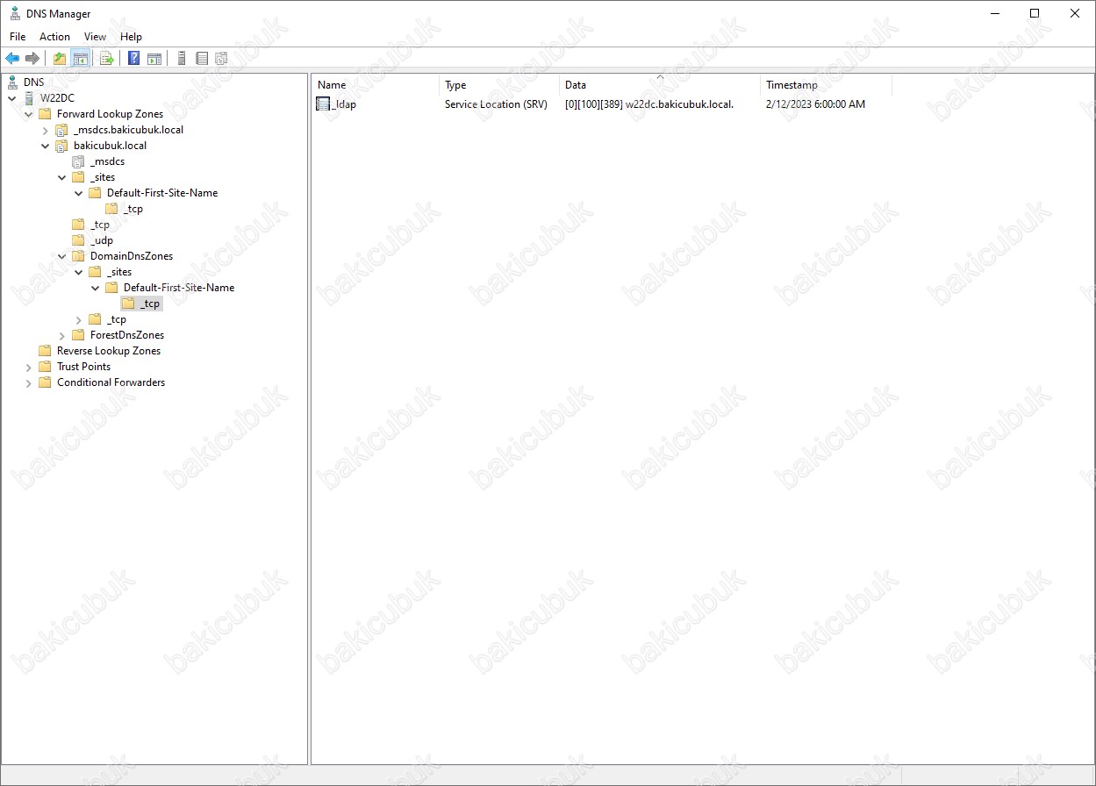Click the New Server tower icon
1096x786 pixels.
pyautogui.click(x=182, y=59)
